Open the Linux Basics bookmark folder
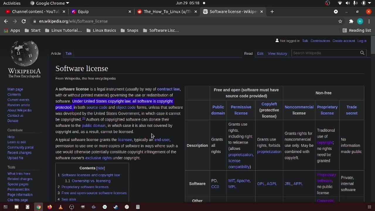The width and height of the screenshot is (375, 211). point(101,30)
